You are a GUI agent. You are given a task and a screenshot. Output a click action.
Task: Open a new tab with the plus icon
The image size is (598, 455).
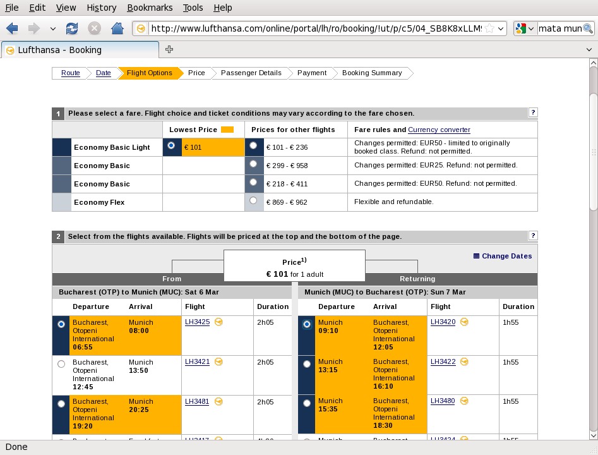pyautogui.click(x=169, y=49)
